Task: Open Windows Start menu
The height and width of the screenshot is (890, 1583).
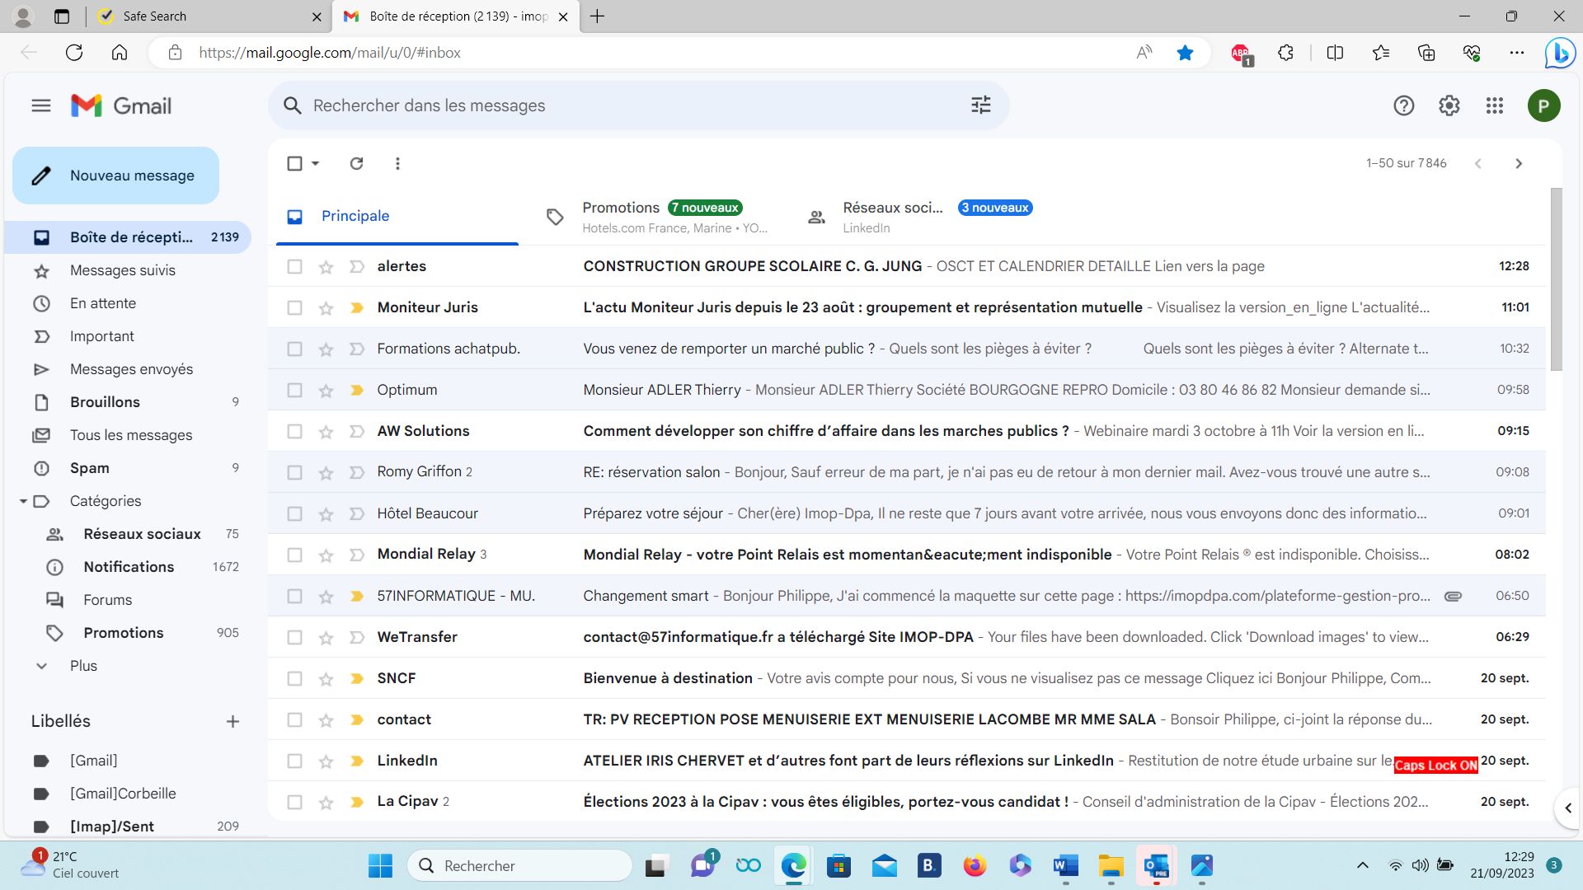Action: pyautogui.click(x=380, y=865)
